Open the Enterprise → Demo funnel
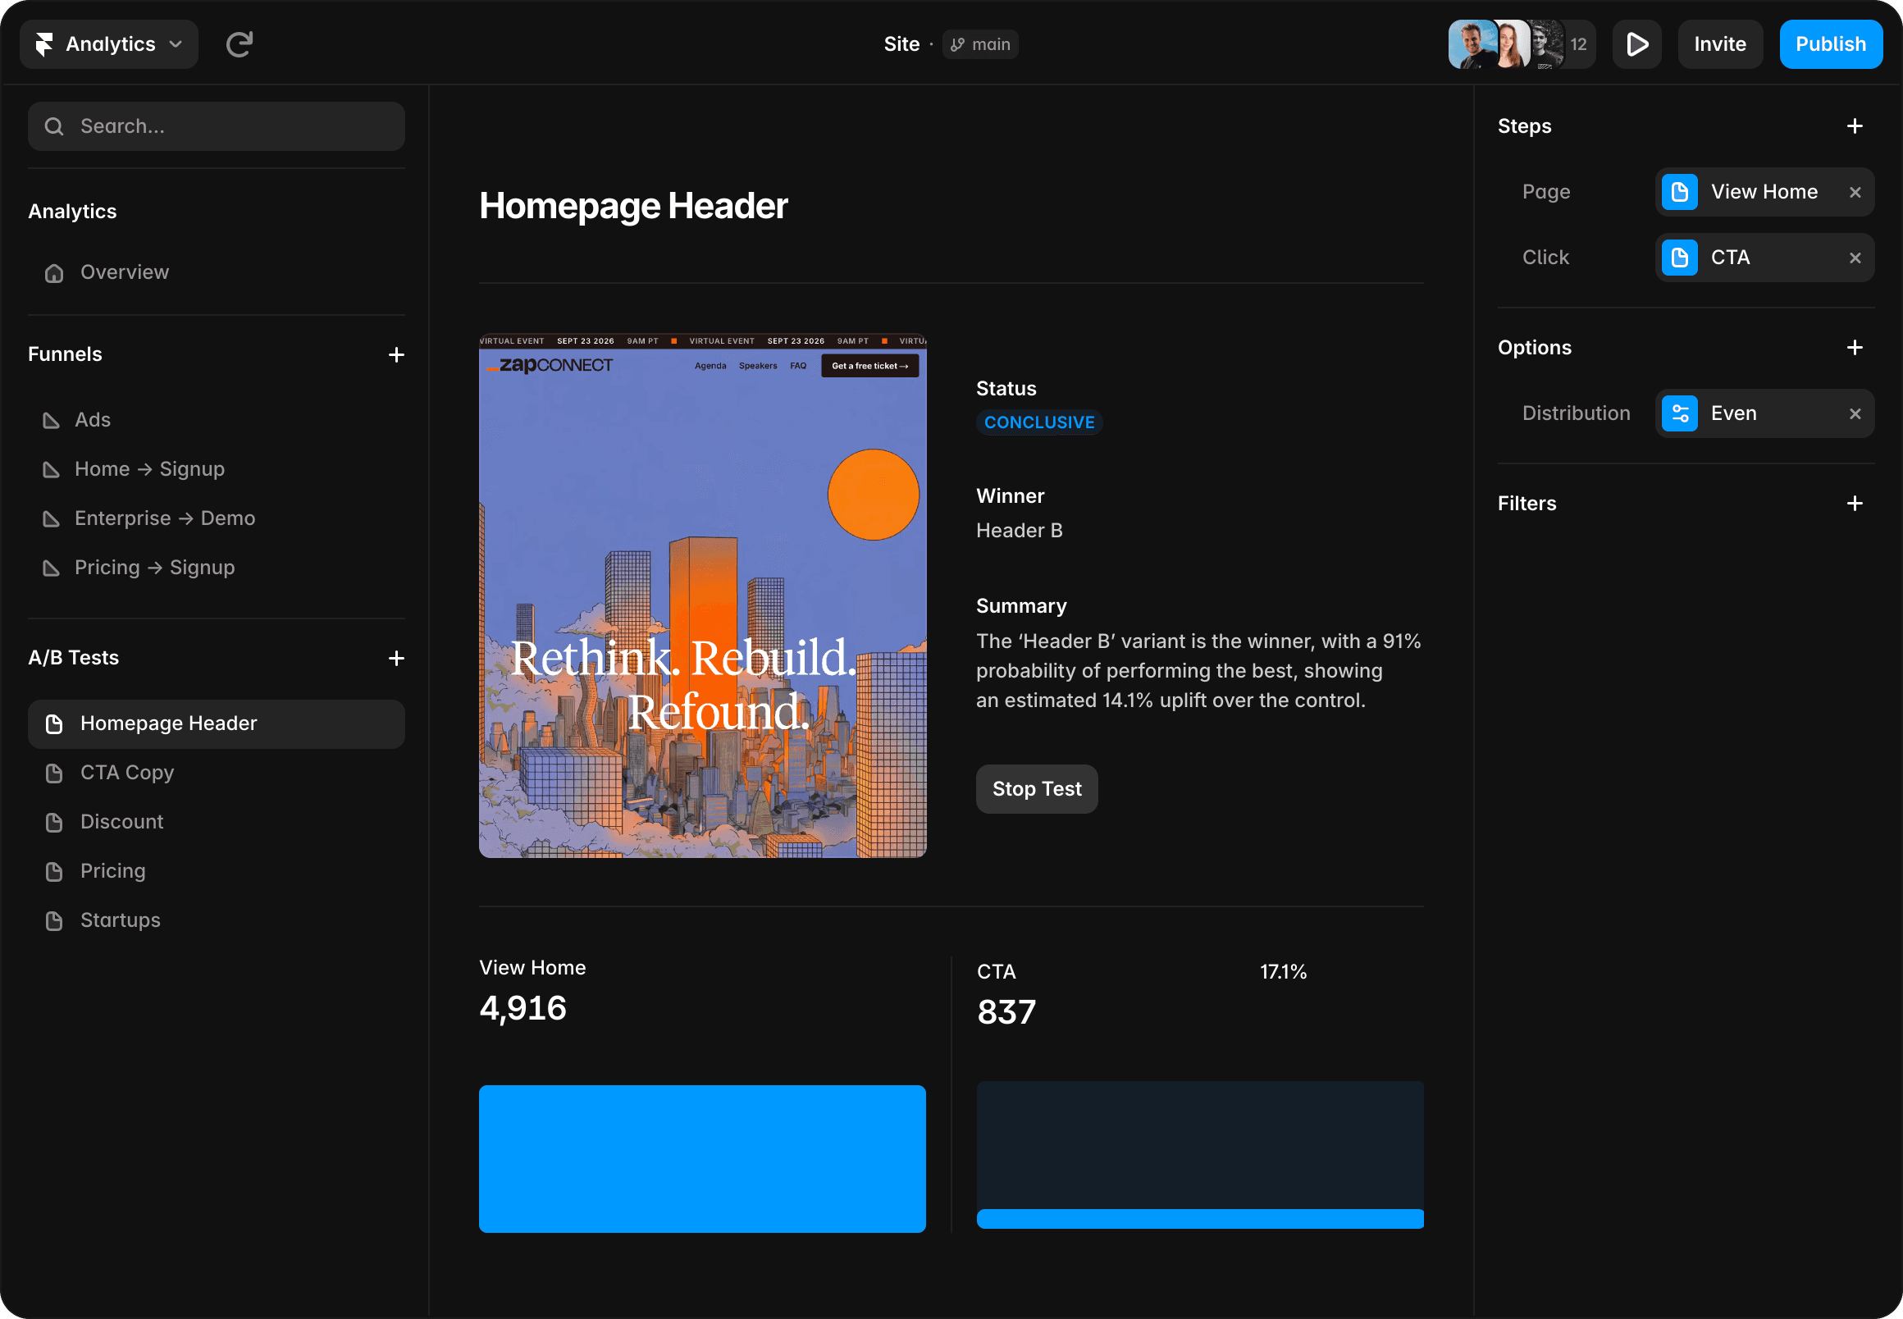The width and height of the screenshot is (1903, 1319). click(x=217, y=518)
